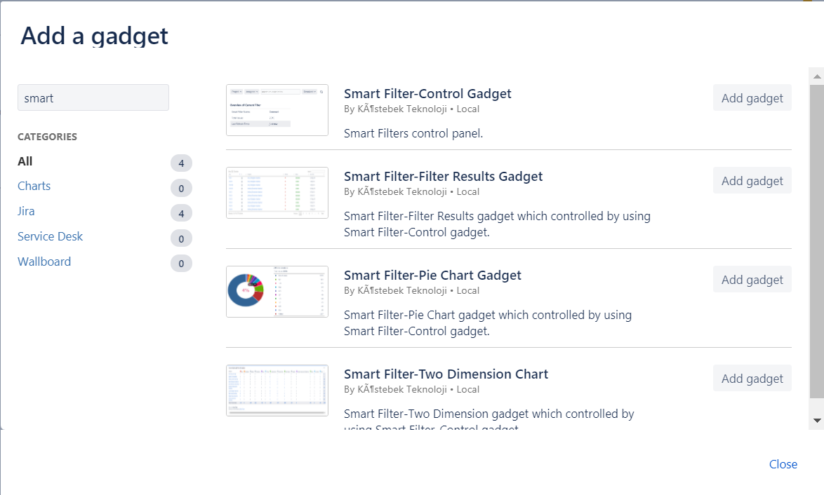The height and width of the screenshot is (495, 824).
Task: Click the scrollbar down arrow
Action: (817, 421)
